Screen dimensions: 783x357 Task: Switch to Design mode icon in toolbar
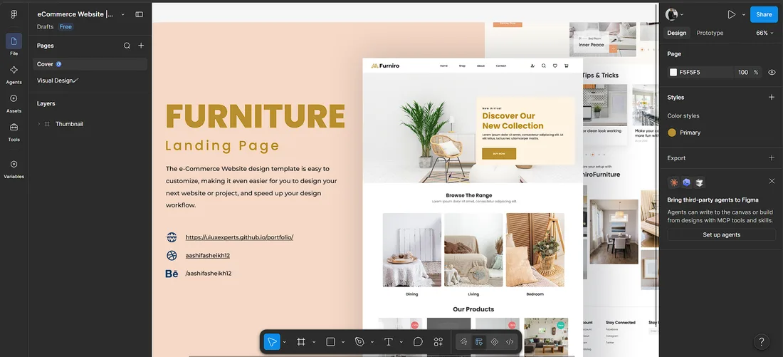[x=479, y=342]
